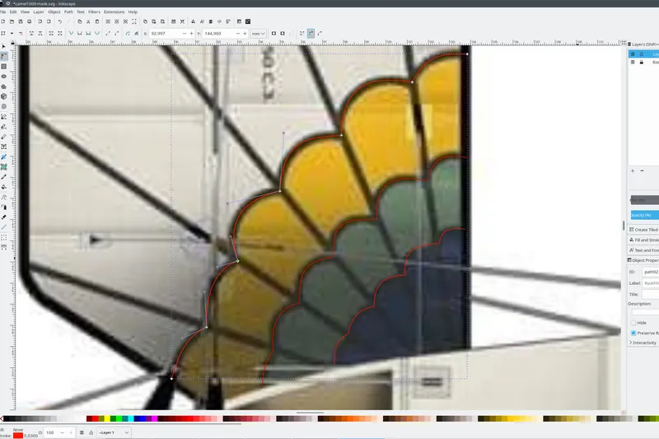Image resolution: width=659 pixels, height=439 pixels.
Task: Open the XML editor icon
Action: click(x=219, y=21)
